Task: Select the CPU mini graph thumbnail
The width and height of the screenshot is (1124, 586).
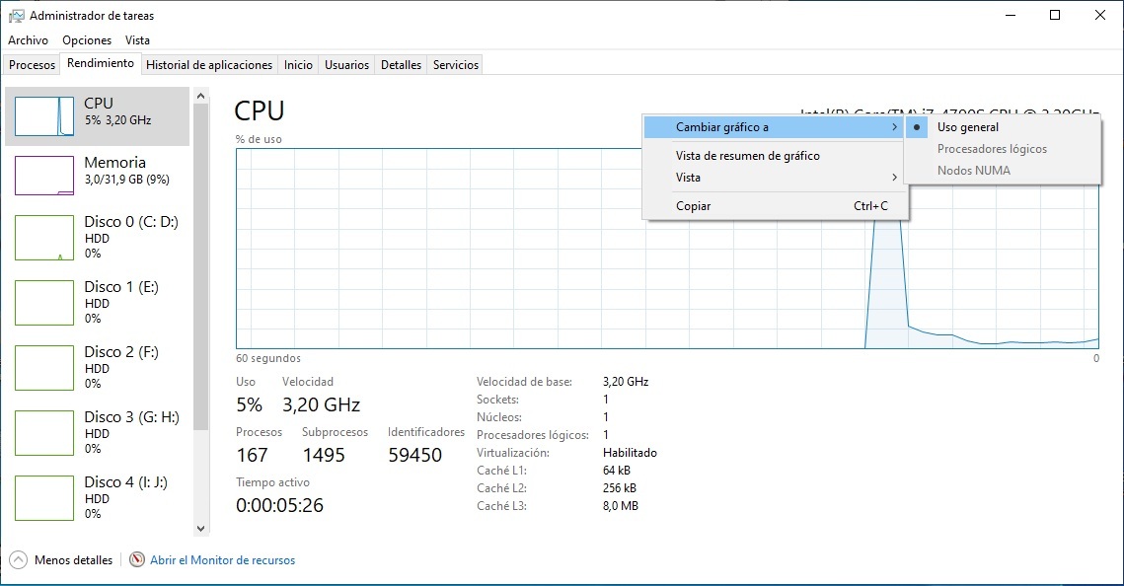Action: tap(44, 116)
